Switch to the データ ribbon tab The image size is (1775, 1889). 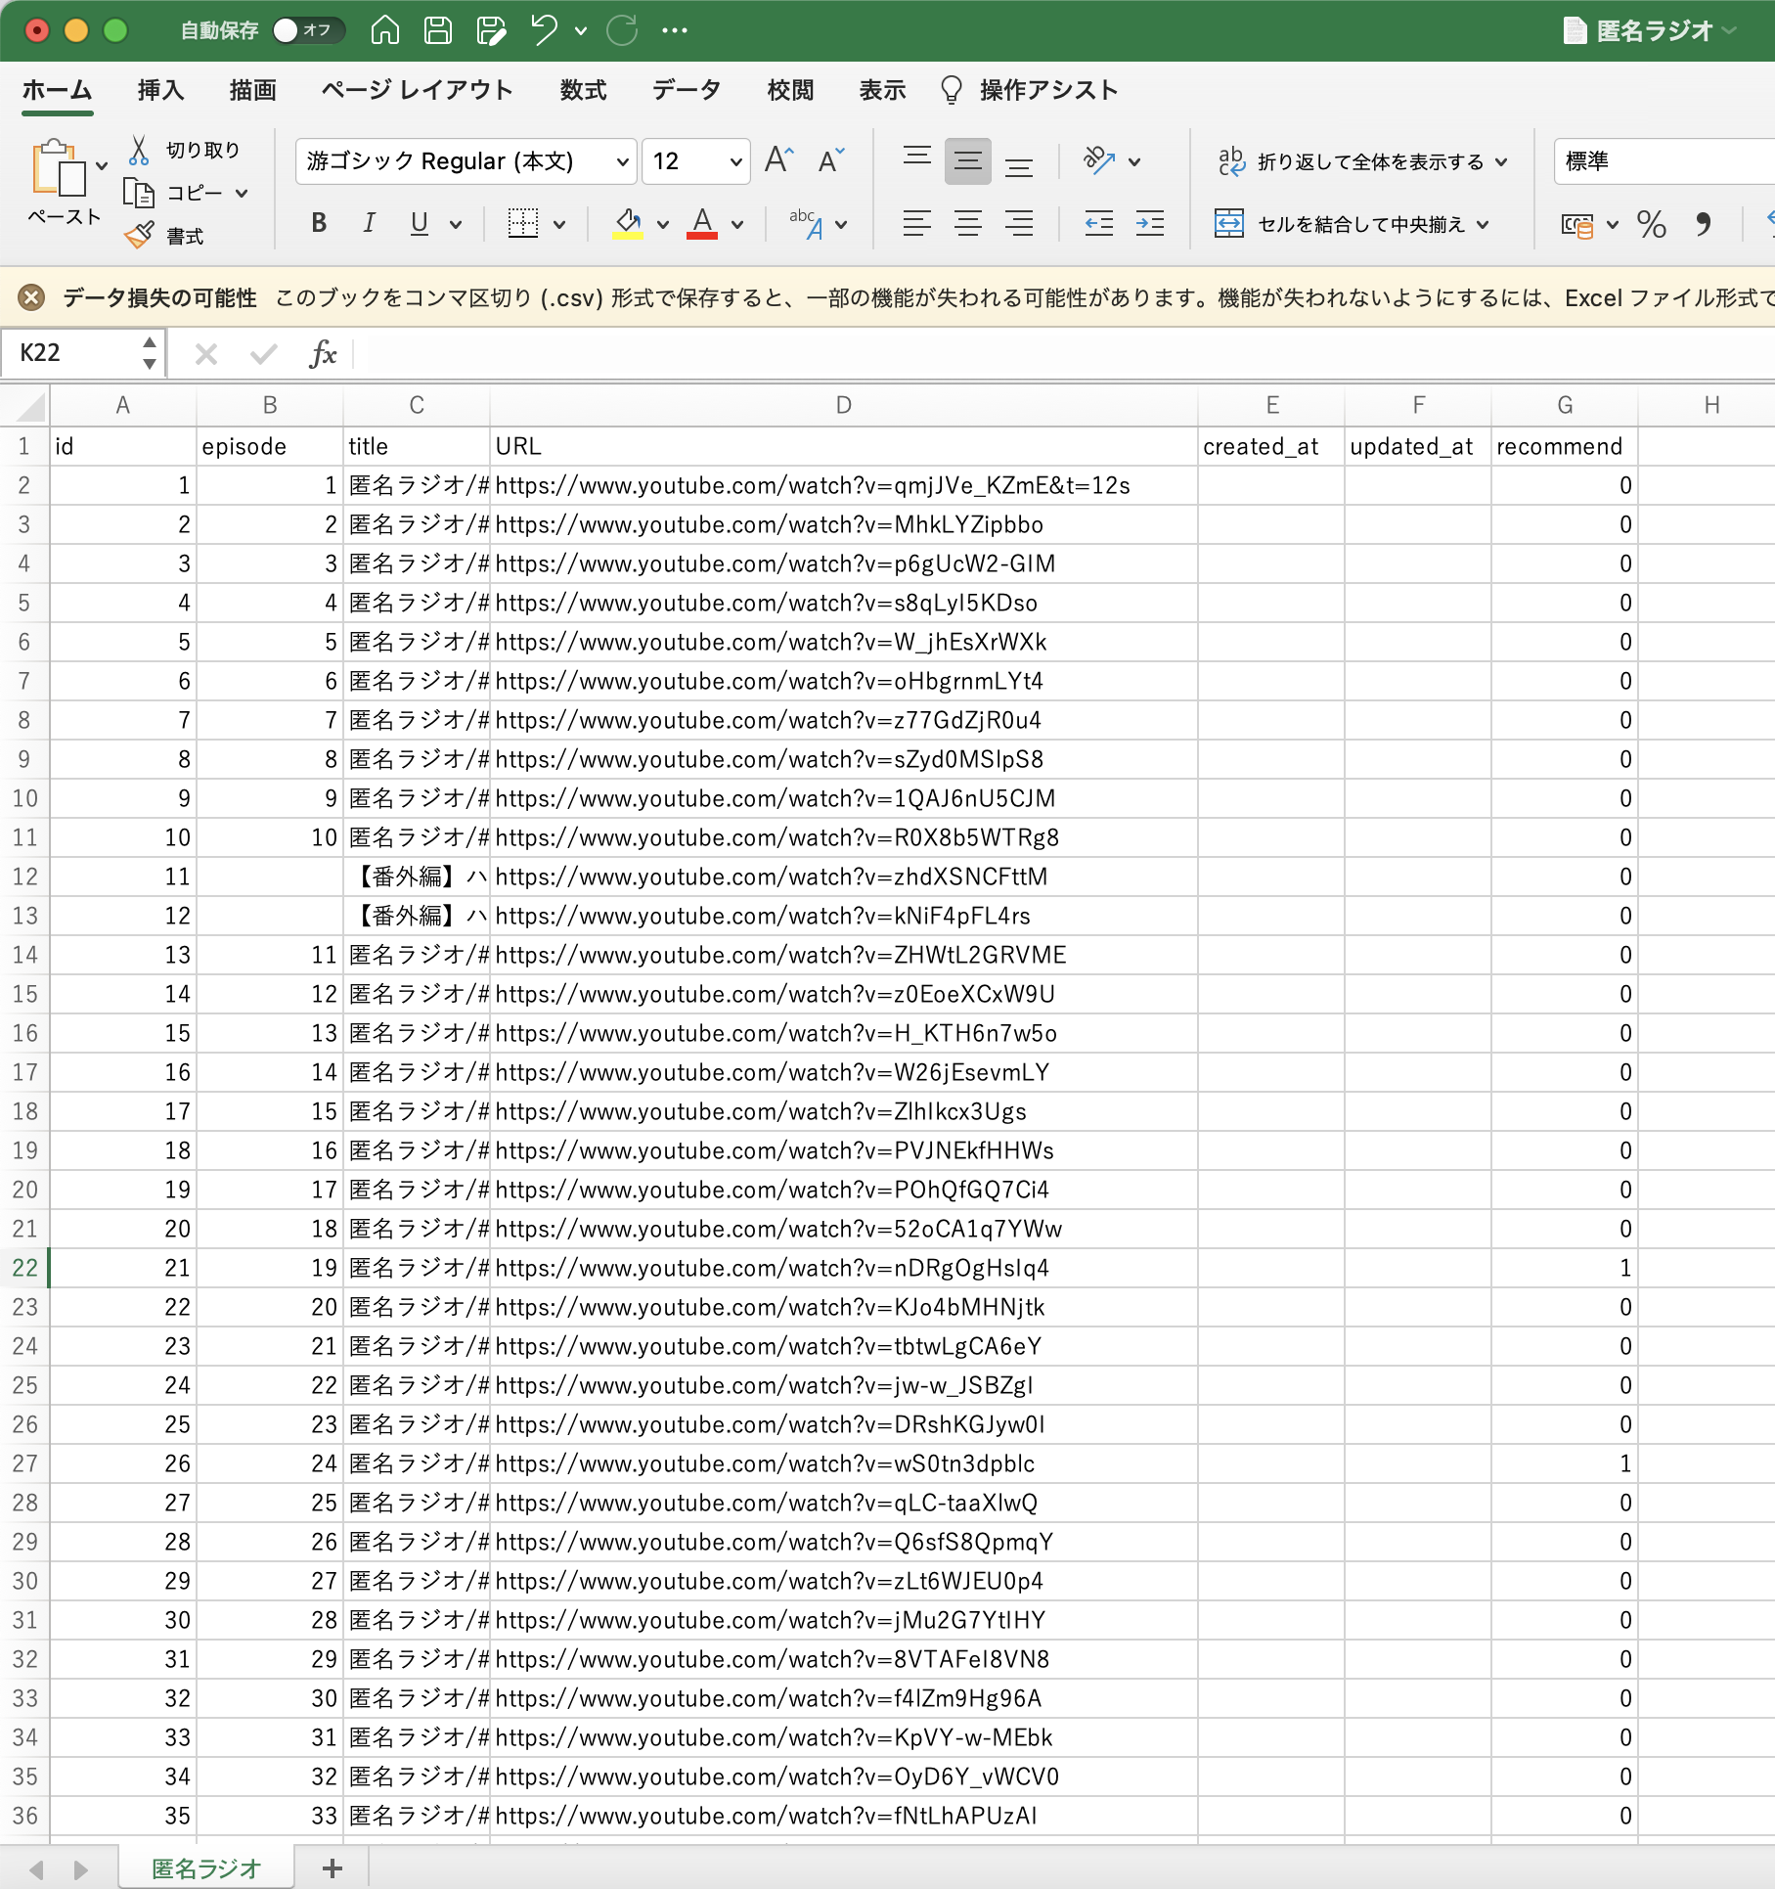687,90
